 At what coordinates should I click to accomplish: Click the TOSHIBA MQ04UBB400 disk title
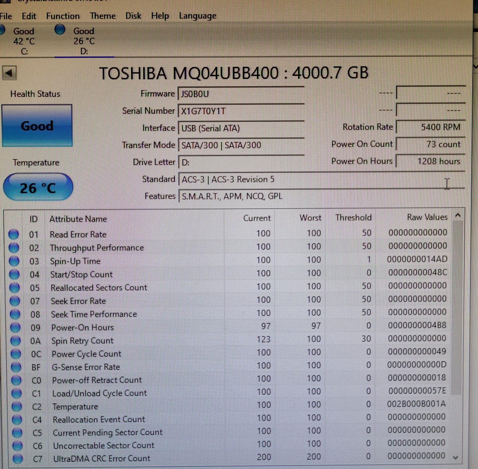click(234, 73)
